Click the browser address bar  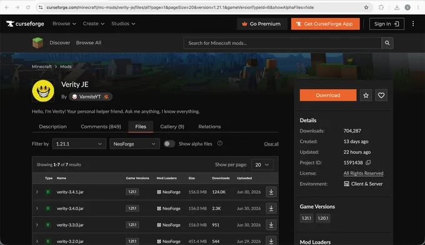pyautogui.click(x=203, y=7)
